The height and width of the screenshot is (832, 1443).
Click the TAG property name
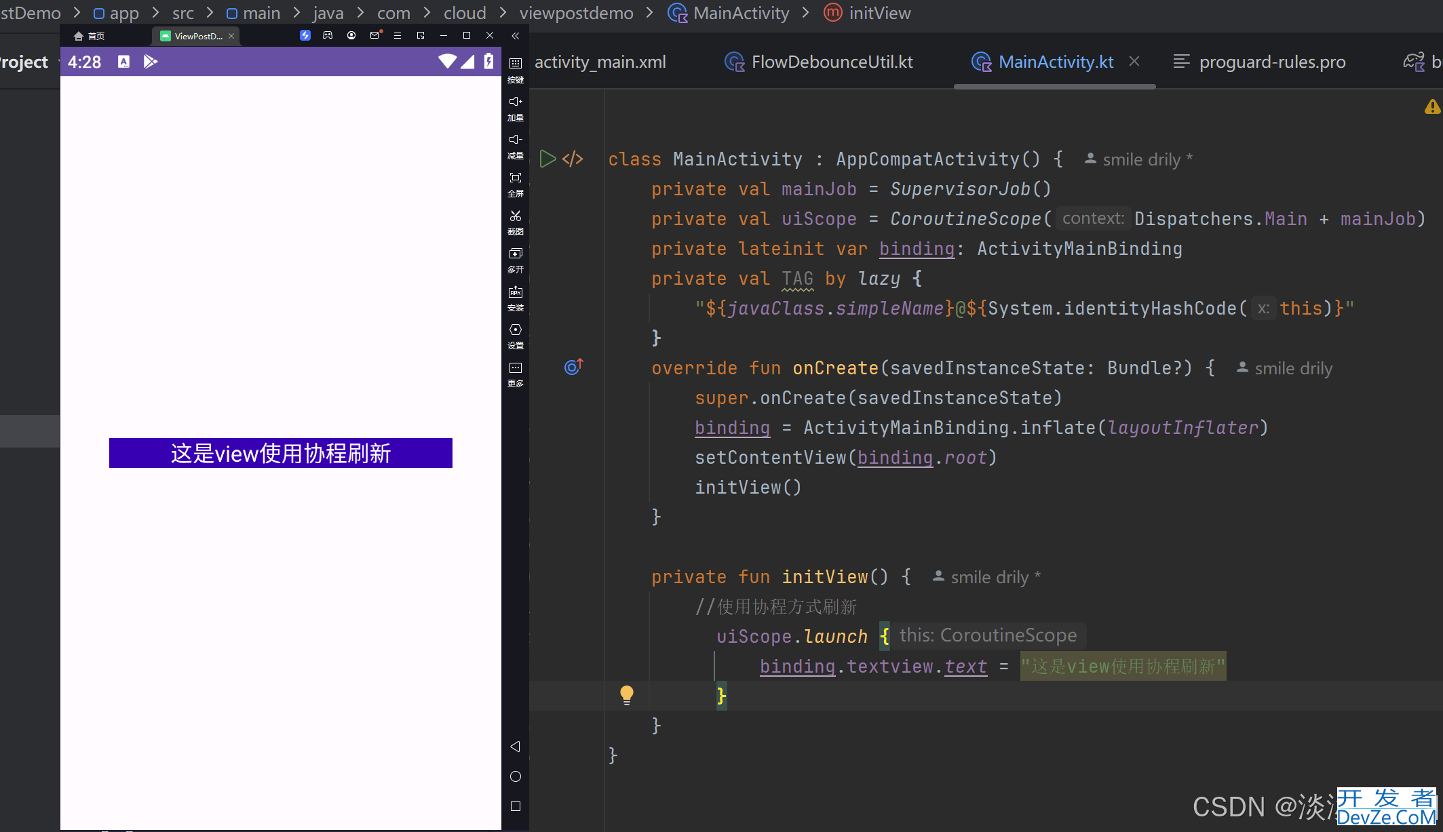pos(797,279)
